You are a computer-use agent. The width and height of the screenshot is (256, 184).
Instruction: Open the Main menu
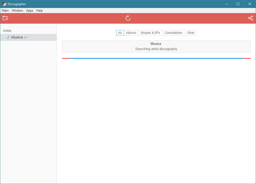pyautogui.click(x=5, y=11)
